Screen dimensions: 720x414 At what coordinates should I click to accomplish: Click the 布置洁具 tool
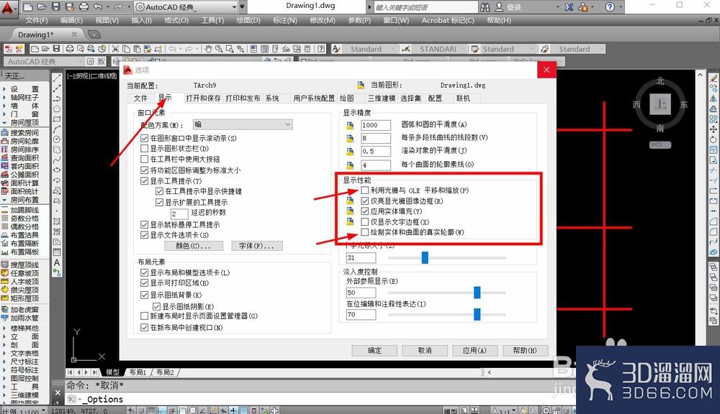pos(20,235)
